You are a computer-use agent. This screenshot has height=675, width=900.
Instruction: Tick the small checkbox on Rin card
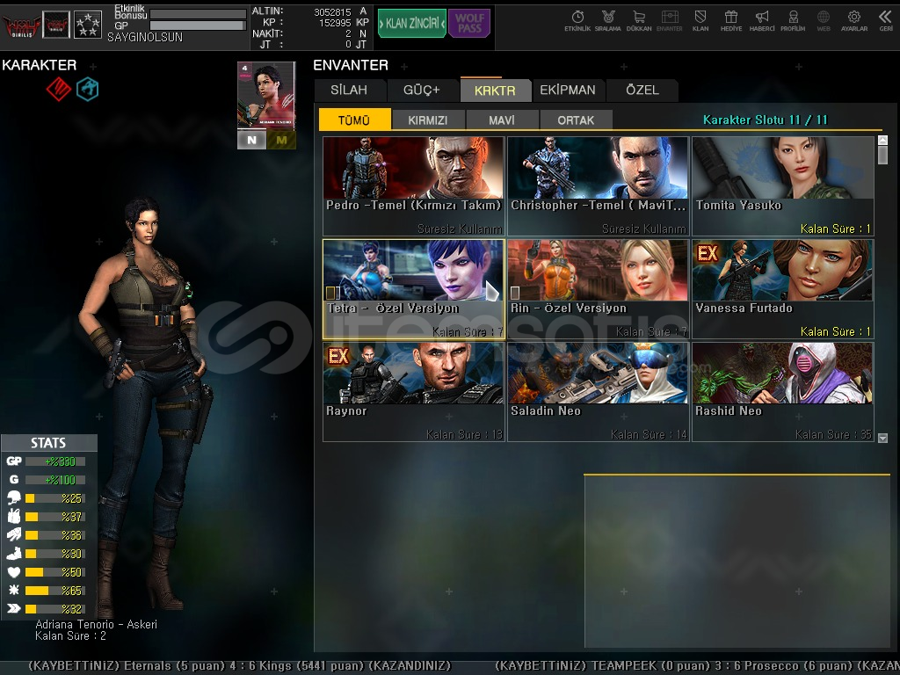coord(515,293)
